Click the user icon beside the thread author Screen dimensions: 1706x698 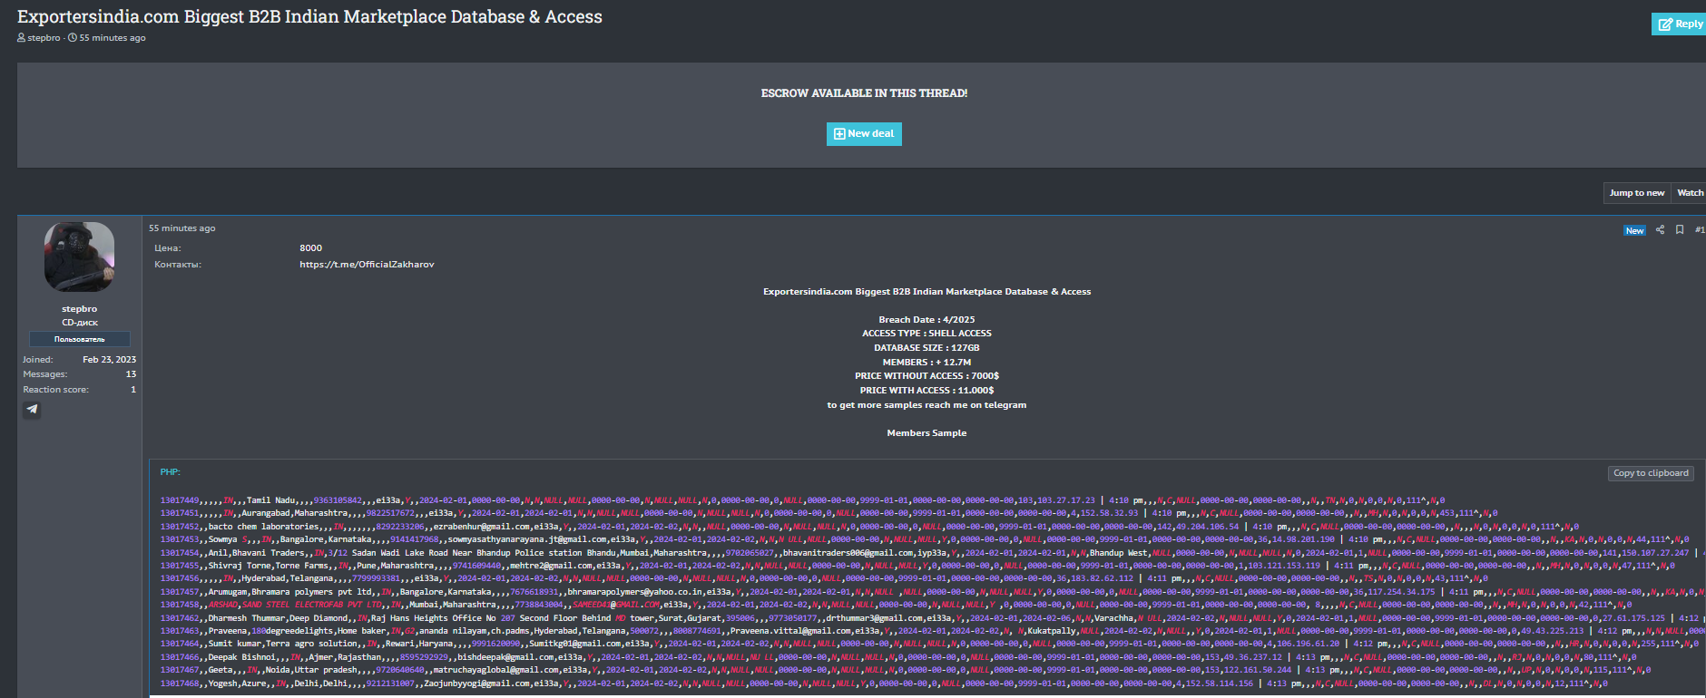(22, 38)
